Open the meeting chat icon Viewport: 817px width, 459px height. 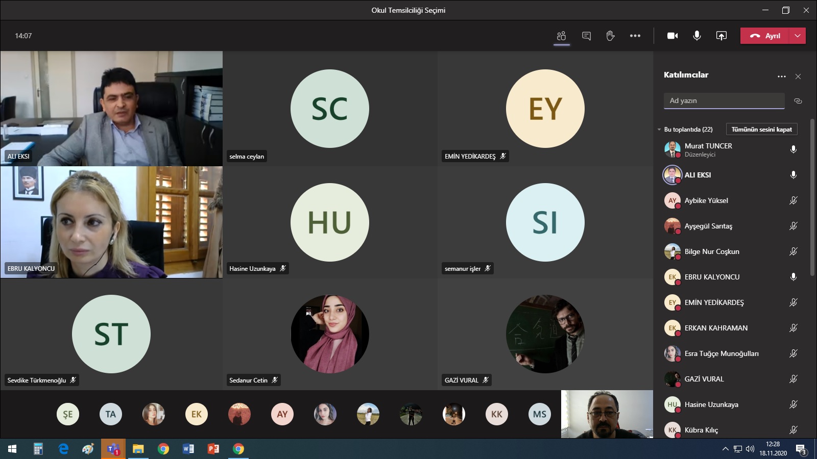pos(586,36)
